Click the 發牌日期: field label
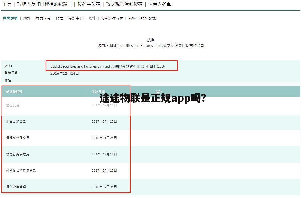The height and width of the screenshot is (198, 305). click(11, 73)
